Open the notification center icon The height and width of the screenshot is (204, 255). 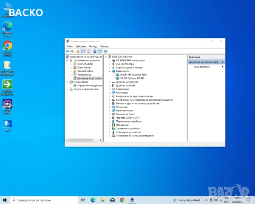(248, 200)
